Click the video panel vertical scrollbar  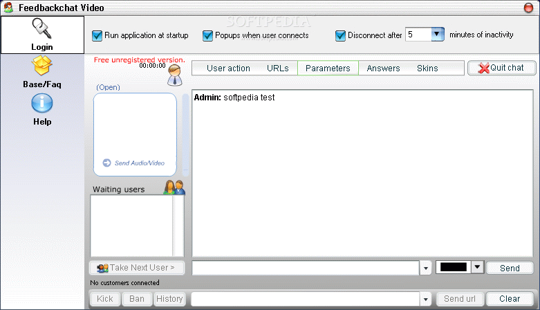point(185,134)
